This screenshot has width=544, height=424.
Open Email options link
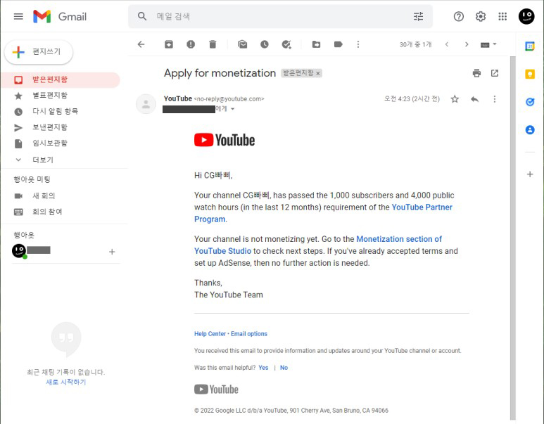(x=249, y=333)
